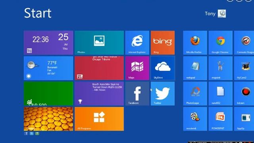Launch the Twitter tile
This screenshot has height=143, width=254.
(163, 94)
